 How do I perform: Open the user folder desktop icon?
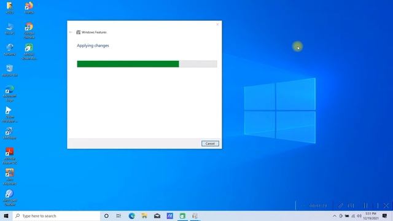10,7
